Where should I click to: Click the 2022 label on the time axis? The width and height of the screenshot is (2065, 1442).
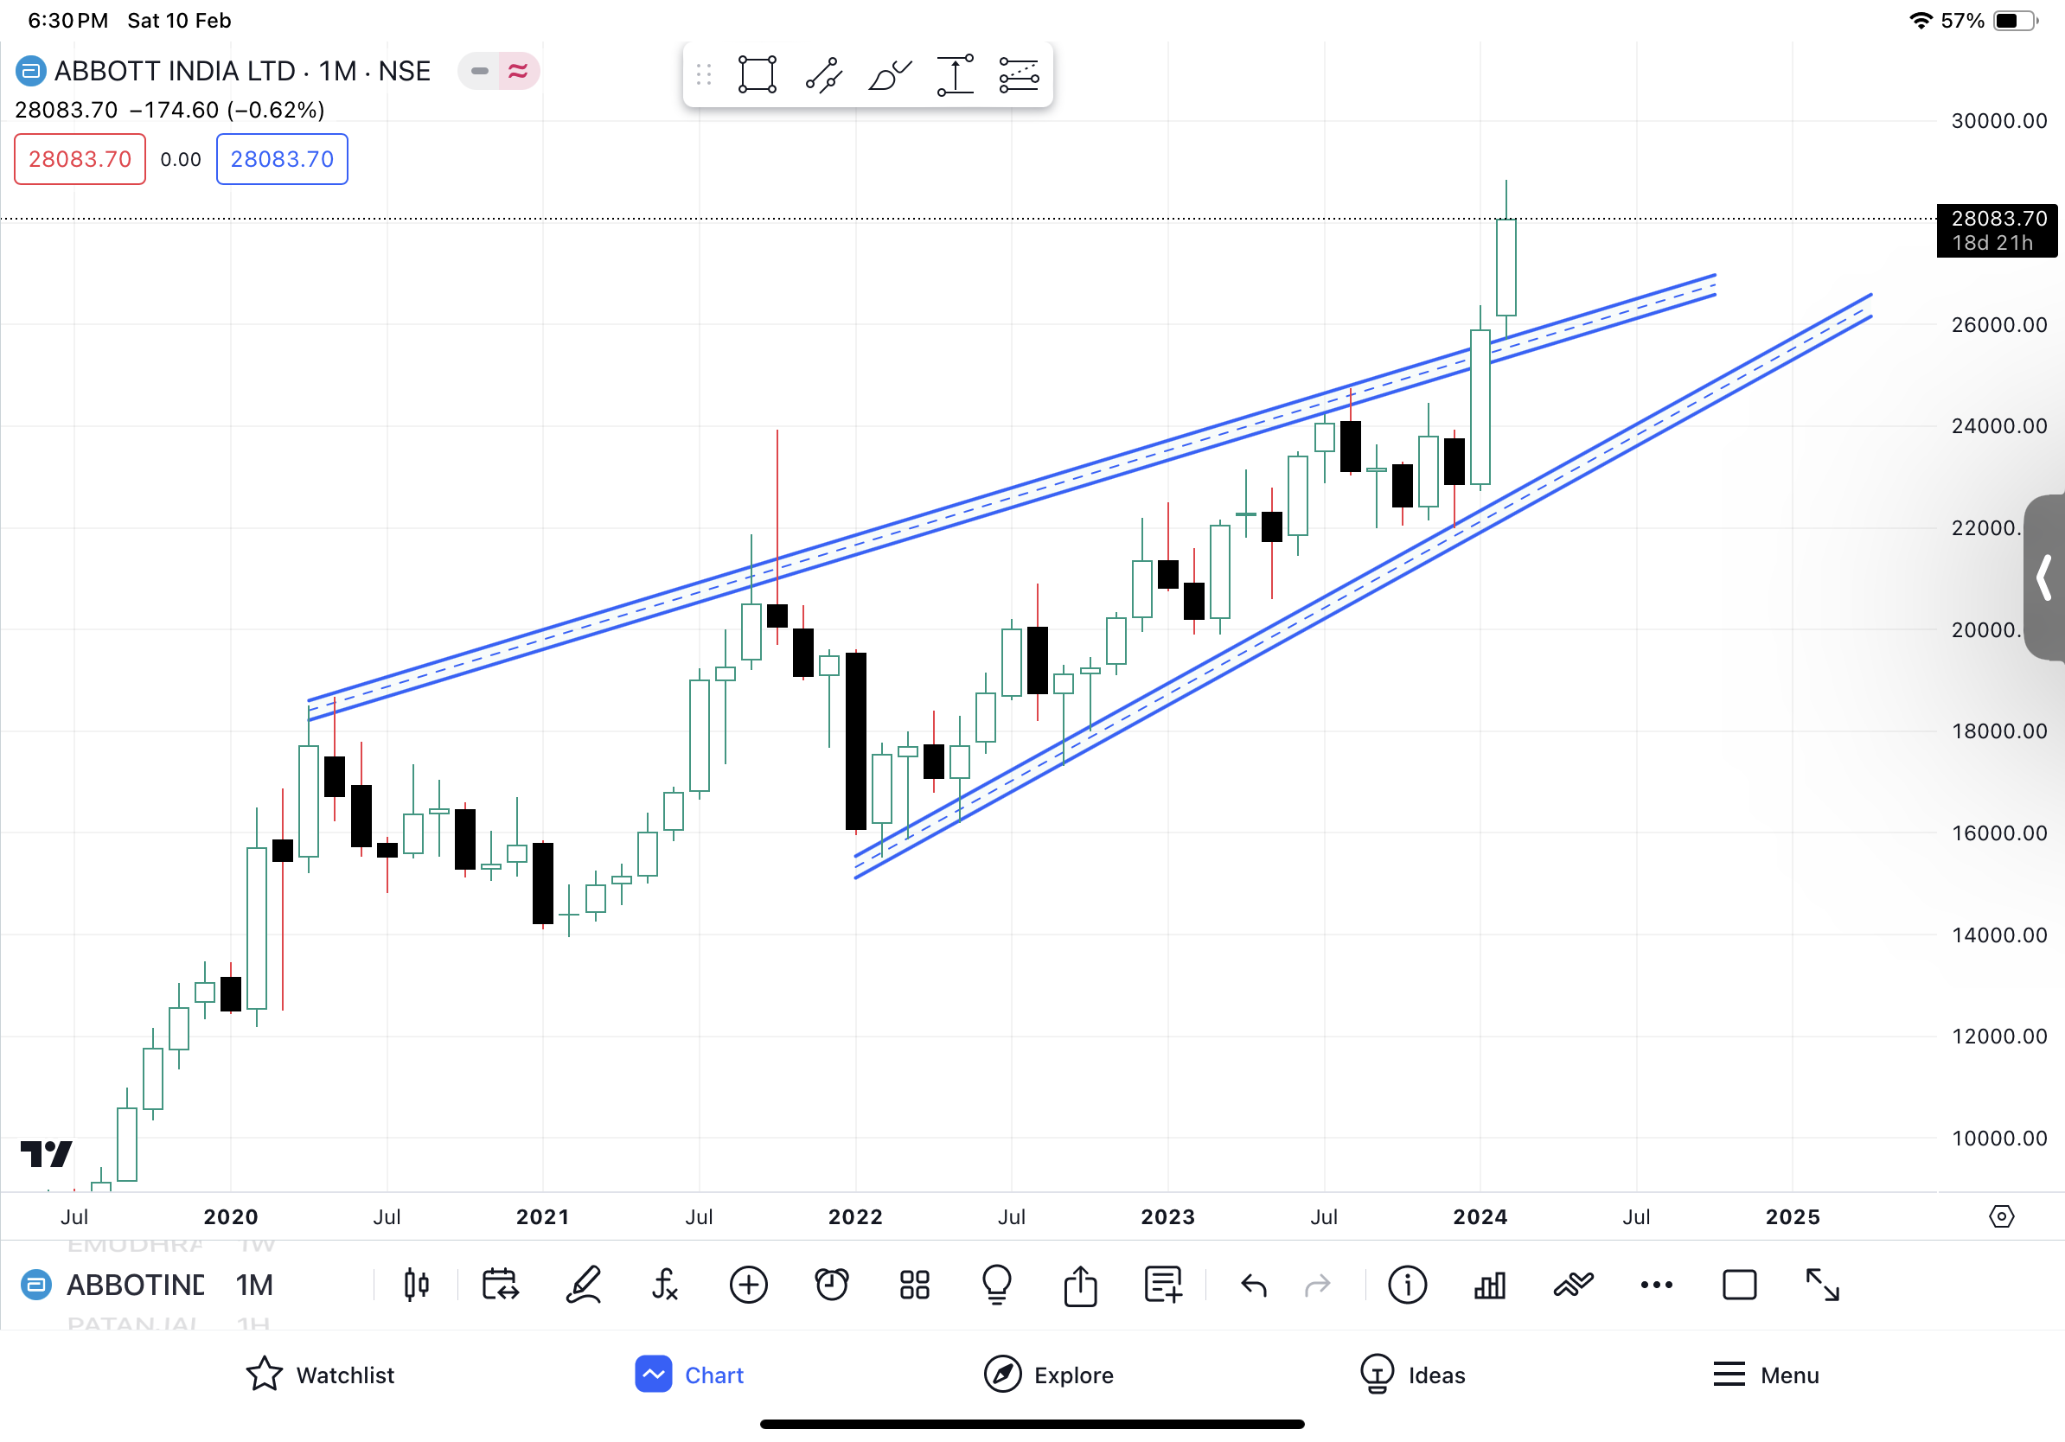point(855,1216)
